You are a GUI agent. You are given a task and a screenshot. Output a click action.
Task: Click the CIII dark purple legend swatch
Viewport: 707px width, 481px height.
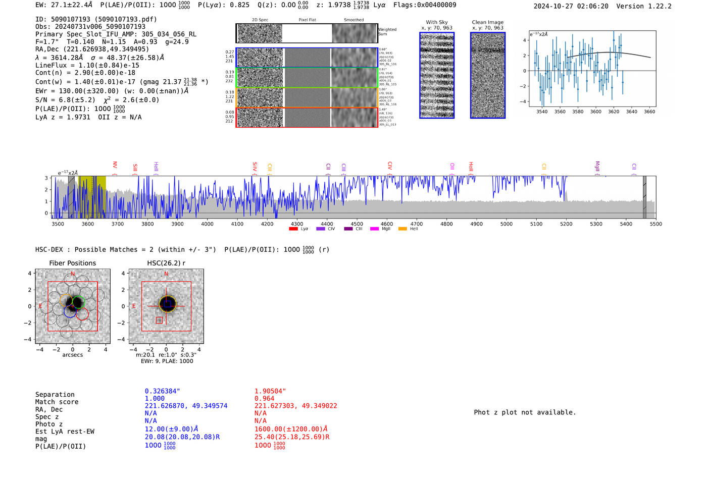(x=348, y=229)
